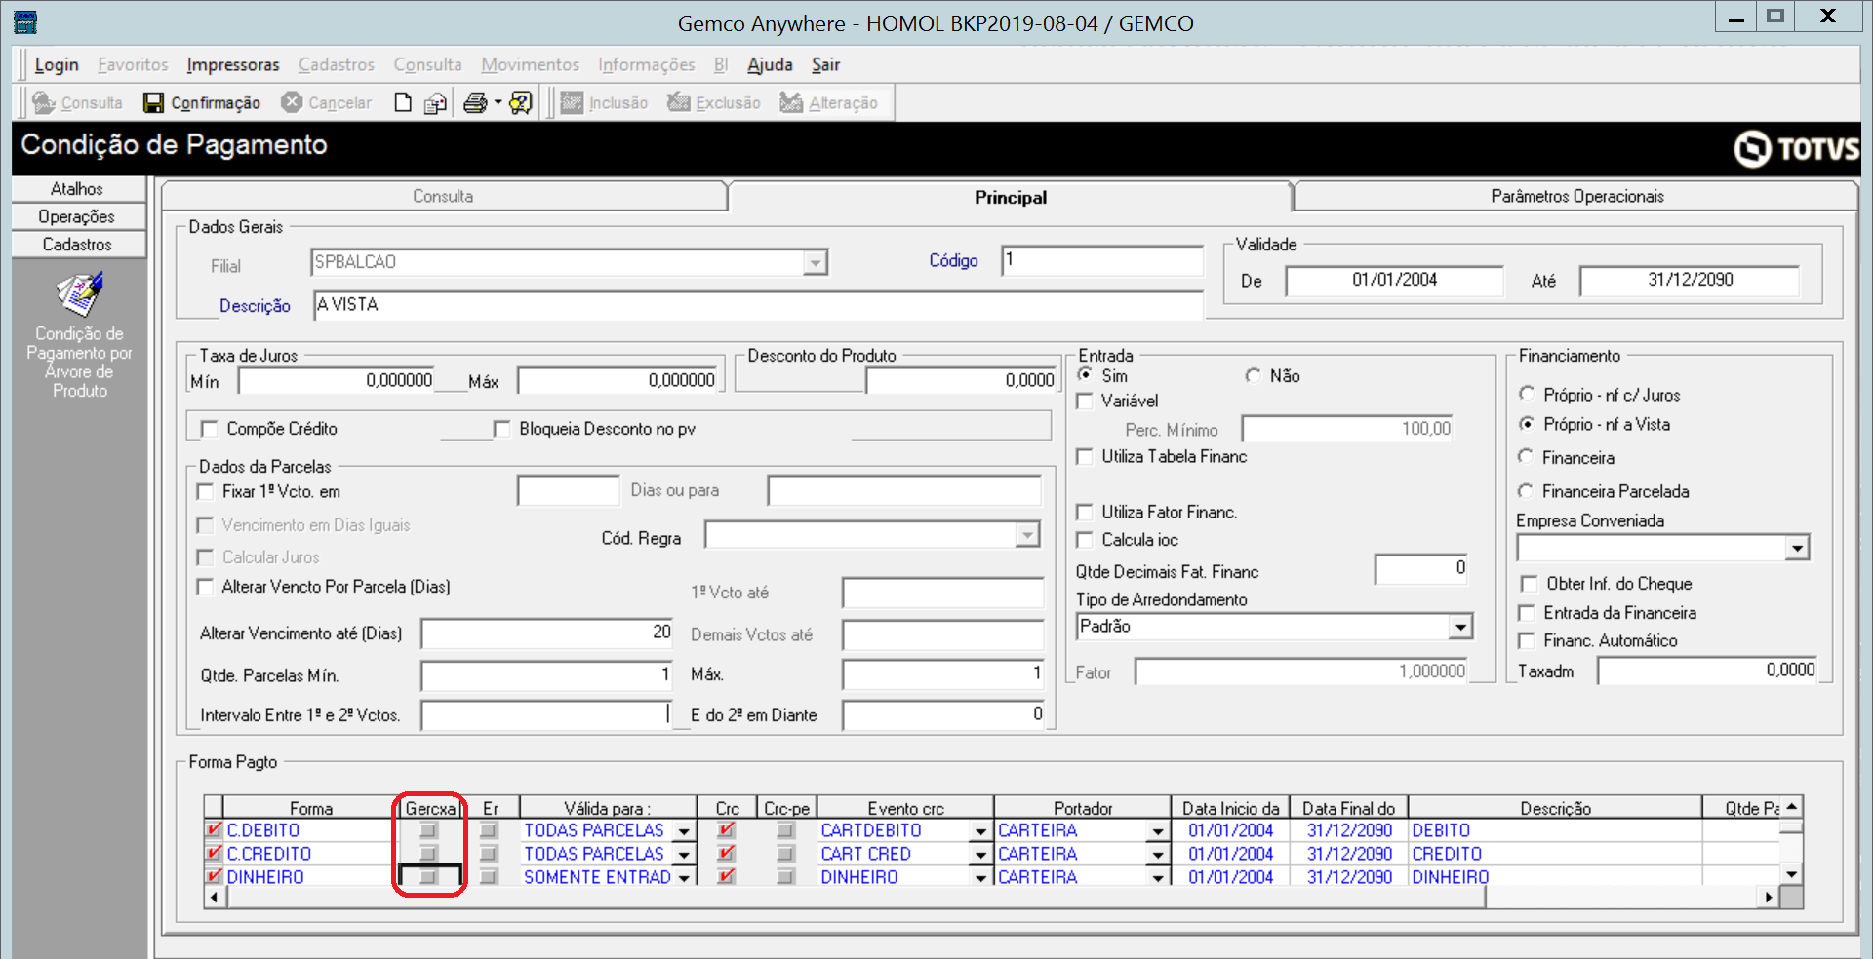Toggle Crc check on DINHEIRO row
1874x959 pixels.
pyautogui.click(x=726, y=876)
